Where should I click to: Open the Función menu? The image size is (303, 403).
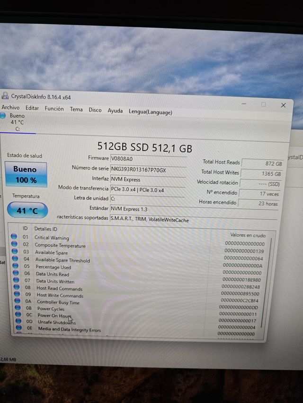54,109
